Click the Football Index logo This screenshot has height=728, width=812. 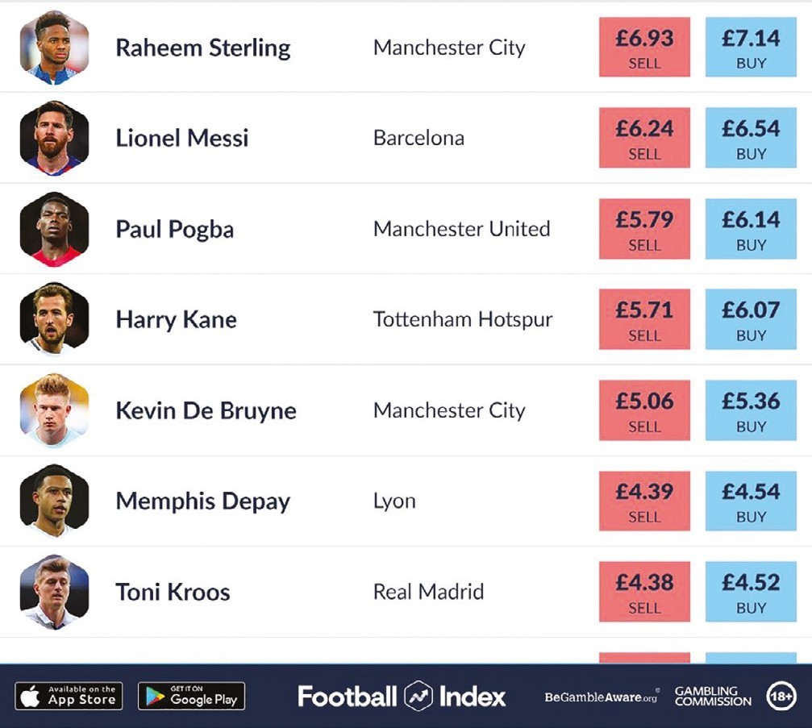402,696
